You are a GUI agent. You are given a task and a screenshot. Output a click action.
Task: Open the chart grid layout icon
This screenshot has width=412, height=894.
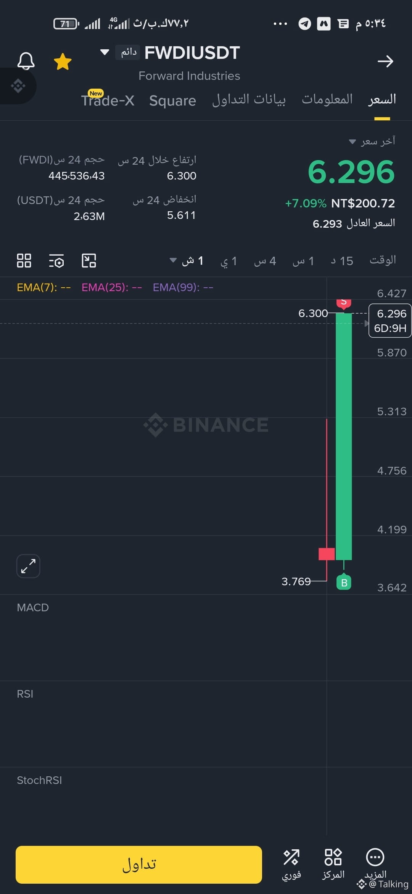tap(24, 261)
